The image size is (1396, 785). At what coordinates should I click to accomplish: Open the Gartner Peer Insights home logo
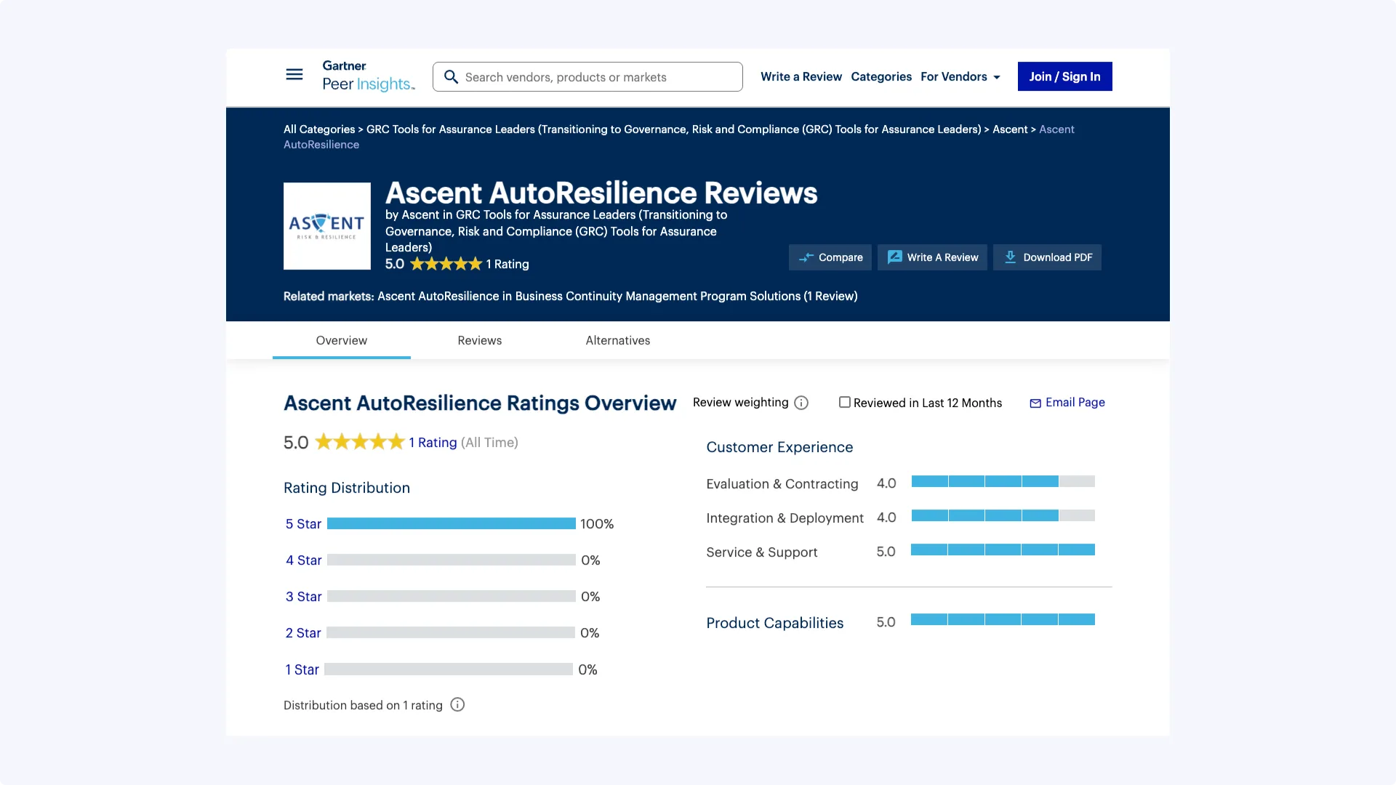(x=368, y=76)
